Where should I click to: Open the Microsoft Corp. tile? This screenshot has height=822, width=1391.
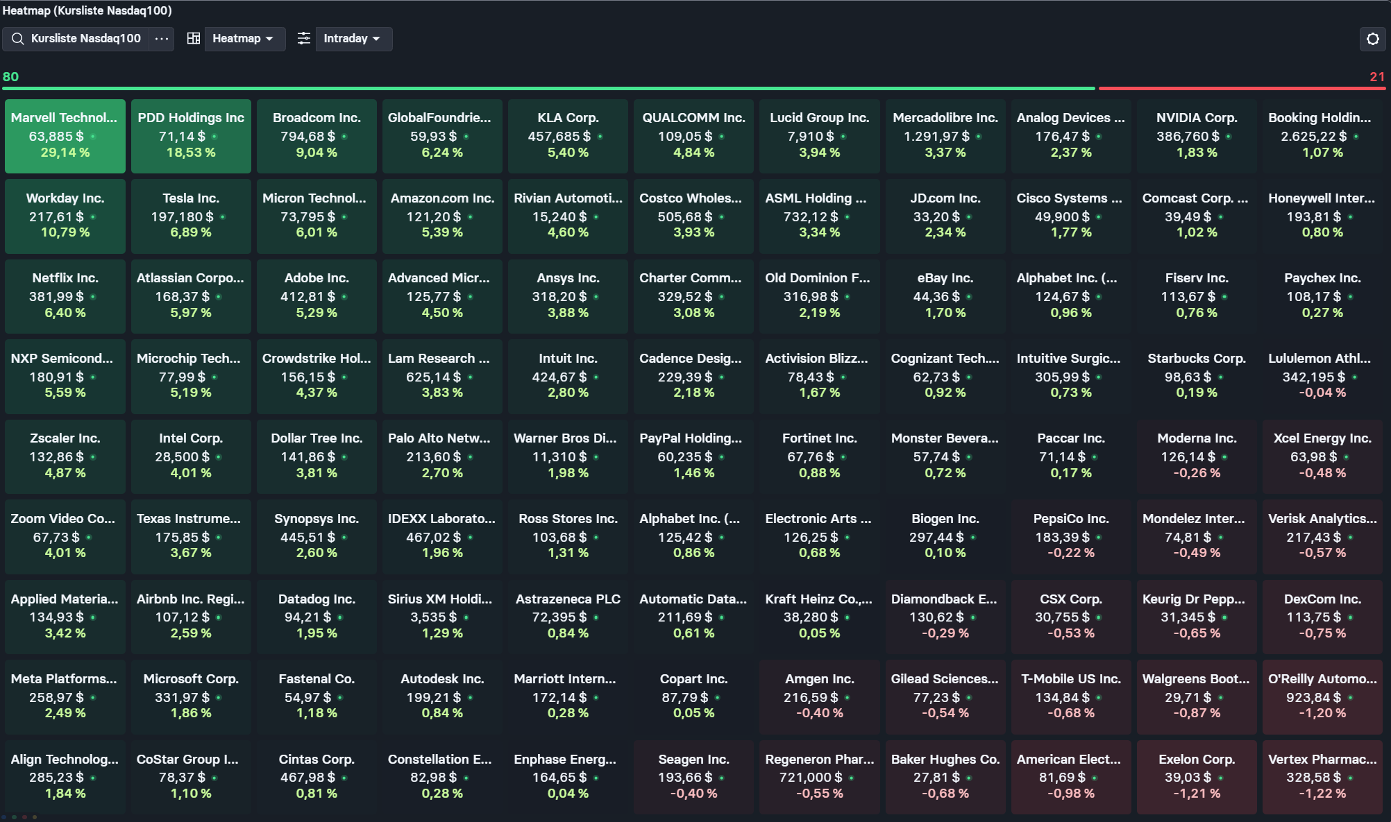191,697
